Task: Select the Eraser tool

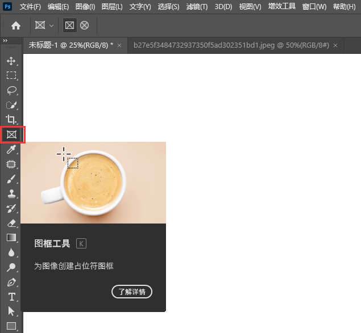Action: coord(11,224)
